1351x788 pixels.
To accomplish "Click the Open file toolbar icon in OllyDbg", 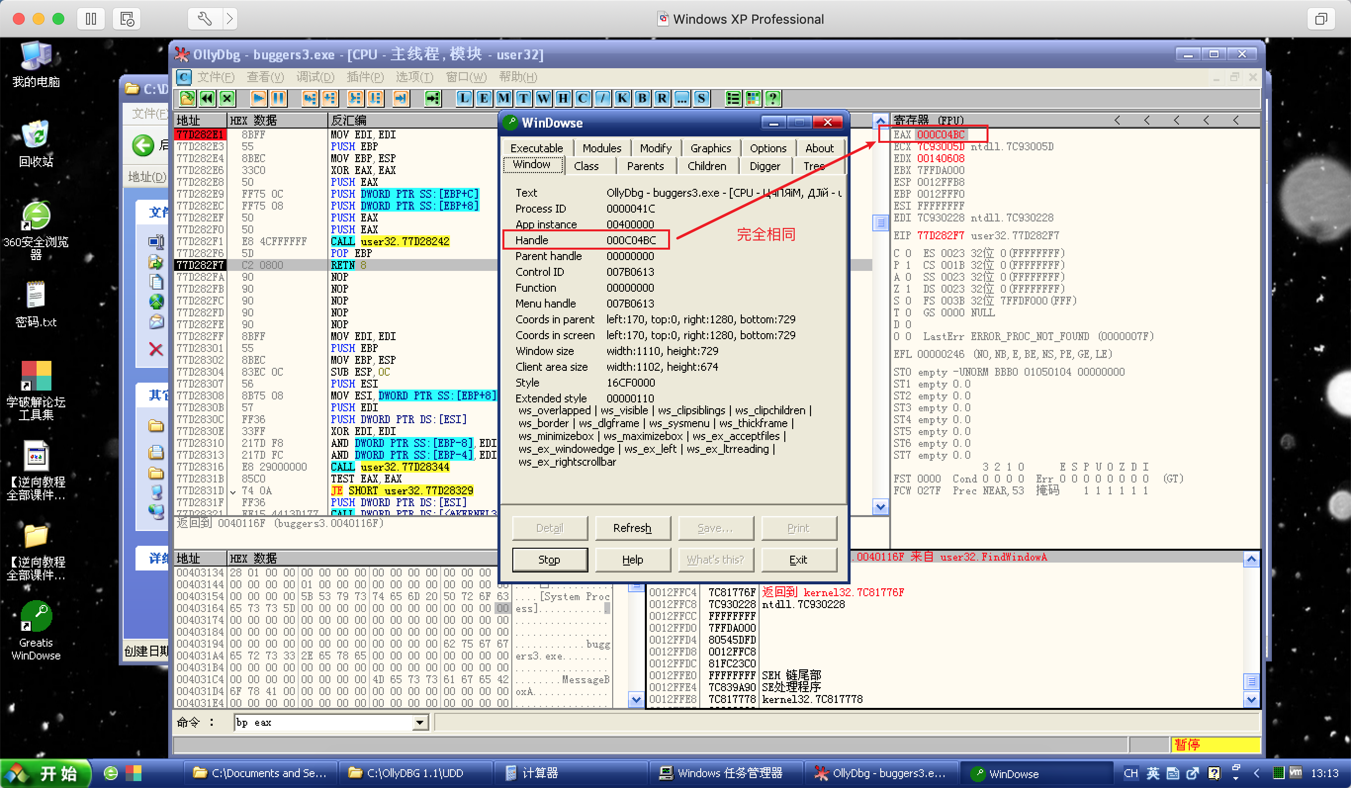I will pos(187,98).
